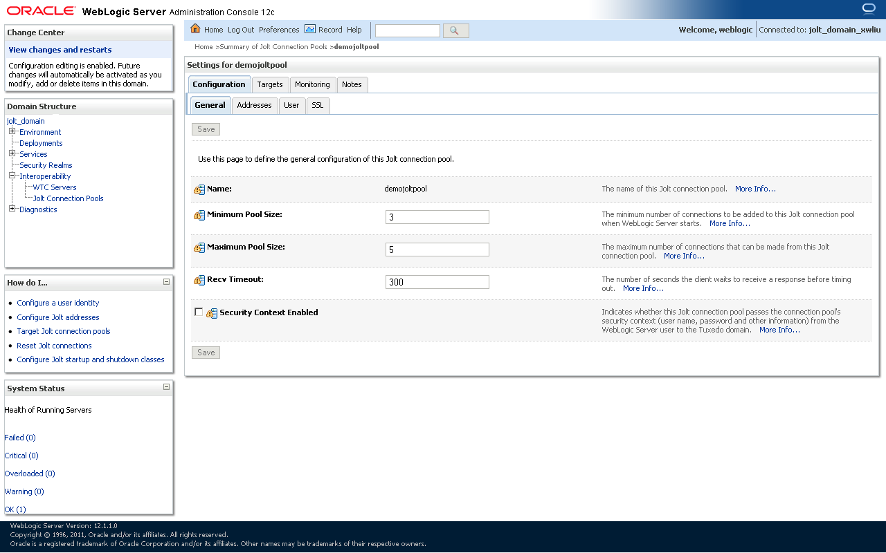Expand the Diagnostics tree node
This screenshot has height=553, width=886.
(12, 209)
